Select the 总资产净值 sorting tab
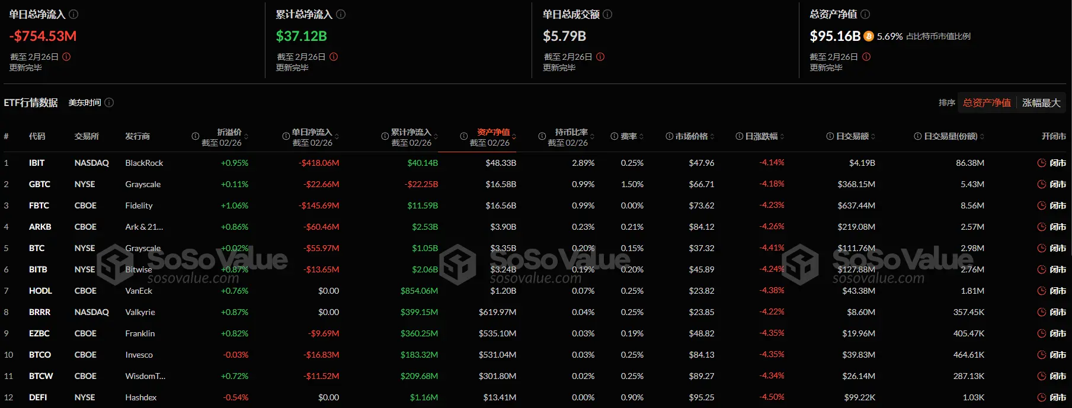 point(987,102)
